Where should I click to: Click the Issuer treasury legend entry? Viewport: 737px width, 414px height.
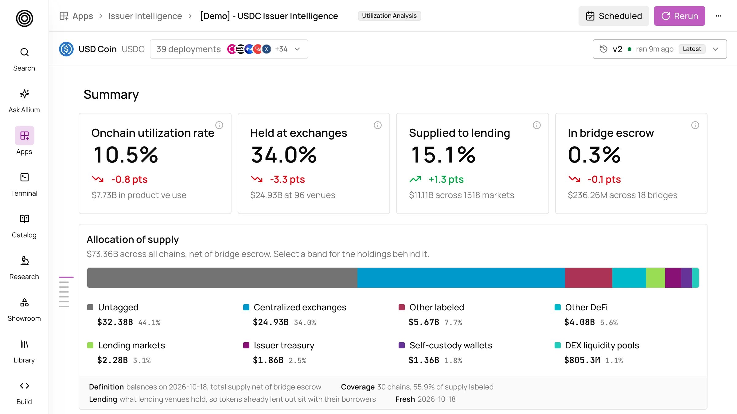tap(279, 353)
